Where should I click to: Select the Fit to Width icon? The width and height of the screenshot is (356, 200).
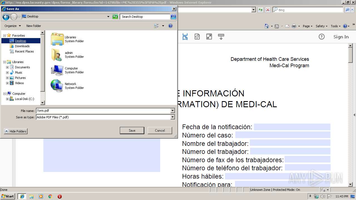point(185,36)
